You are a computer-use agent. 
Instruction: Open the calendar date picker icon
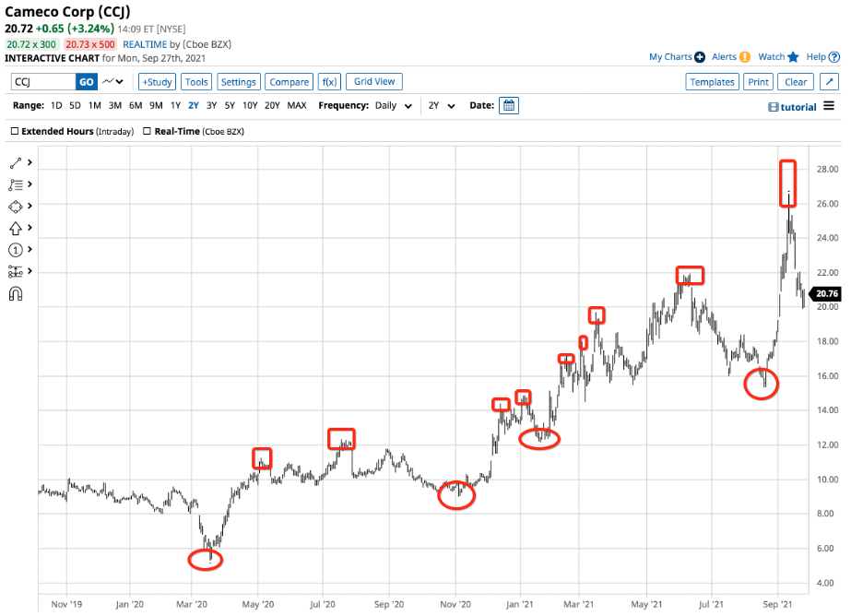click(509, 105)
